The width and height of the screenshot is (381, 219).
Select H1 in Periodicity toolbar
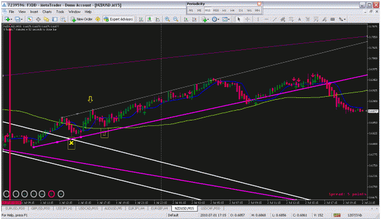pos(224,10)
